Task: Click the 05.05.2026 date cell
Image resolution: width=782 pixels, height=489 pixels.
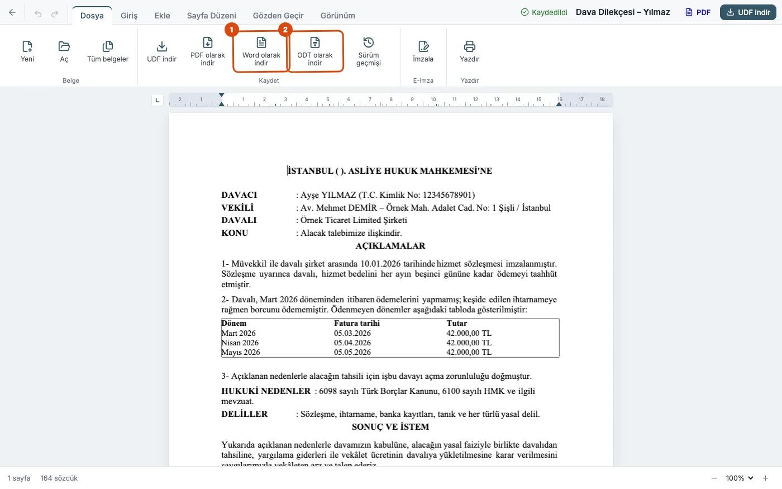Action: (x=352, y=353)
